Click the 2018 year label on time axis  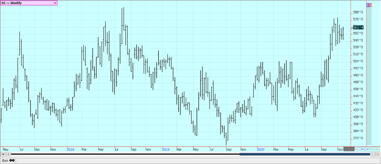point(70,149)
